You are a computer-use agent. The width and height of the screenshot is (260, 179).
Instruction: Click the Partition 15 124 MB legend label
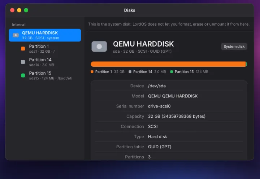(191, 72)
